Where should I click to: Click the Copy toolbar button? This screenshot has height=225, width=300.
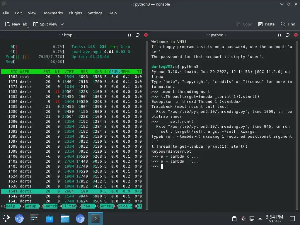tap(244, 24)
